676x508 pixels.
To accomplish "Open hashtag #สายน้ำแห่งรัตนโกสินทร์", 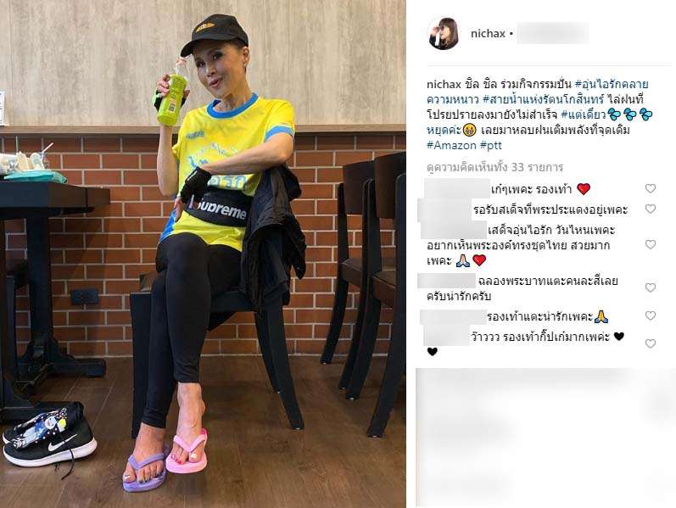I will click(544, 99).
